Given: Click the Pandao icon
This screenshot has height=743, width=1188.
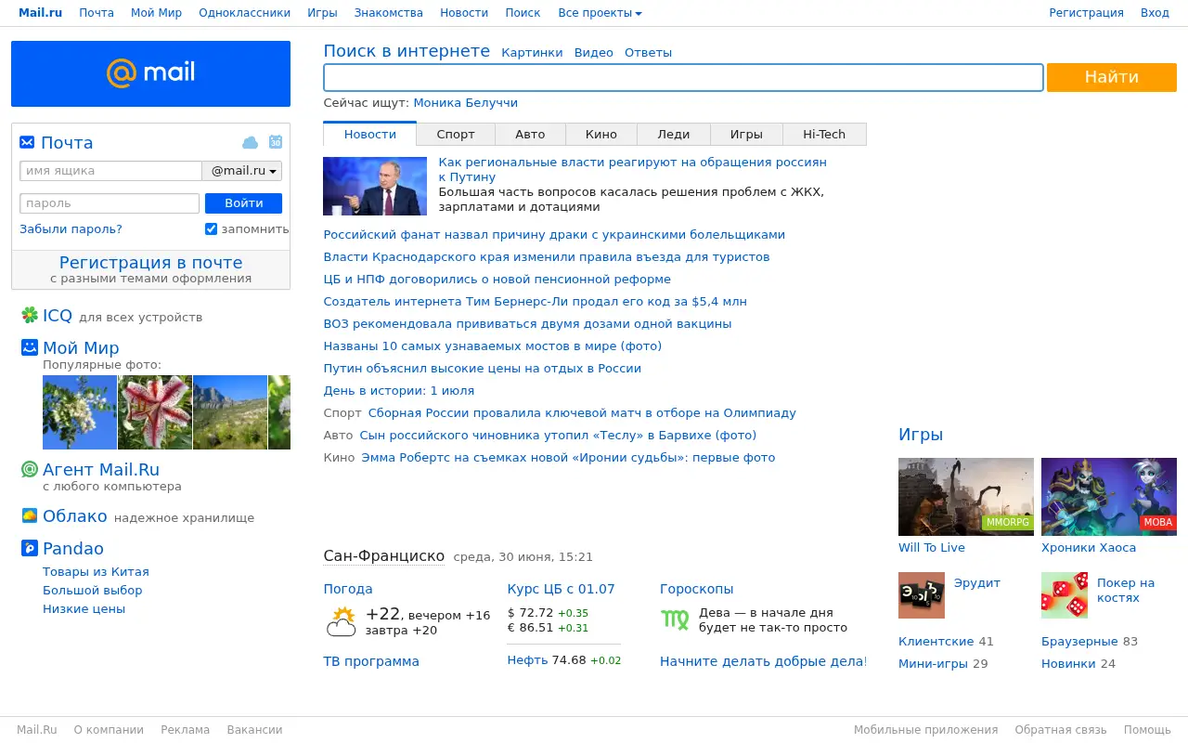Looking at the screenshot, I should pyautogui.click(x=30, y=548).
